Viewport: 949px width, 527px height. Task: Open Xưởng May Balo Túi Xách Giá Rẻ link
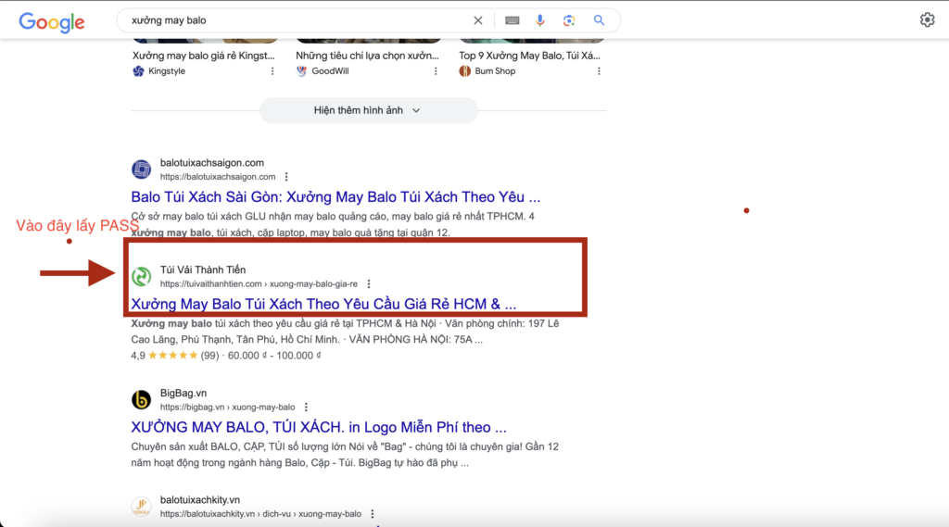[x=323, y=304]
